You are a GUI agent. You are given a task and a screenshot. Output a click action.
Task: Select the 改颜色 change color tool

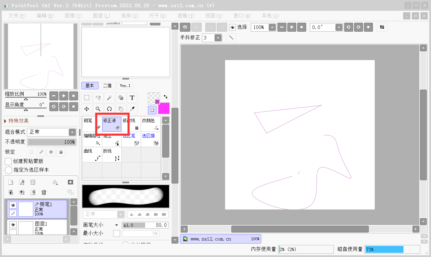[x=151, y=124]
